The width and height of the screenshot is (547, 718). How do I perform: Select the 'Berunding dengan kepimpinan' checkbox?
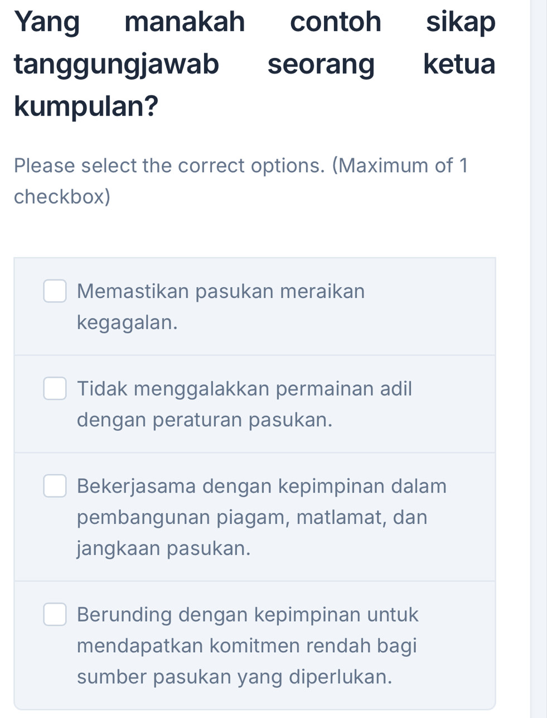coord(55,615)
